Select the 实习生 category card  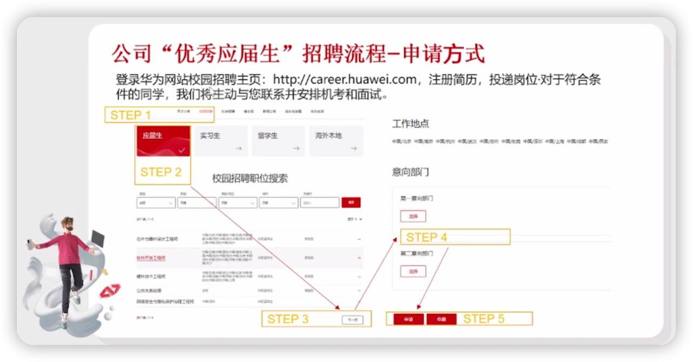[x=220, y=141]
